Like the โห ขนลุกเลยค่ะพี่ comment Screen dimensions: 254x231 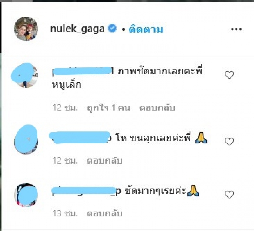[x=229, y=142]
